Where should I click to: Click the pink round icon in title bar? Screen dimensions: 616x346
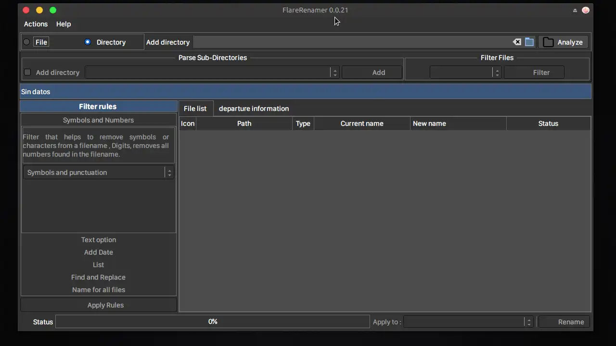[586, 10]
